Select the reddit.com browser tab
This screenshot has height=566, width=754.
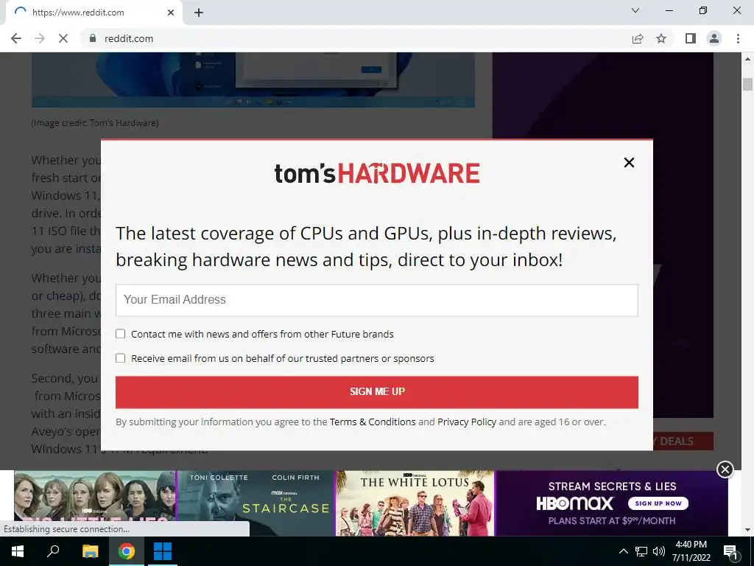click(x=94, y=13)
